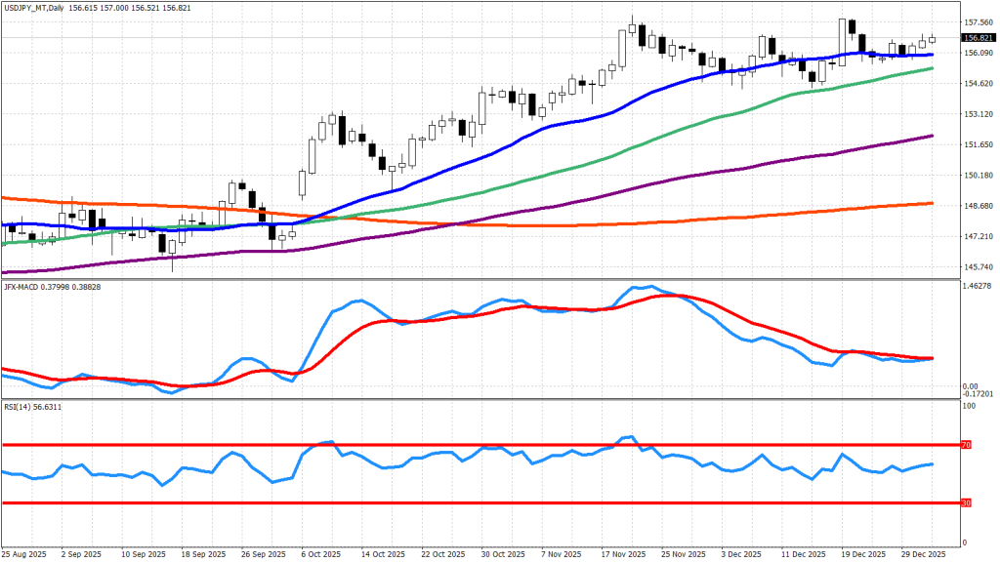The width and height of the screenshot is (1000, 562).
Task: Click the 25 Aug 2025 date label
Action: [24, 552]
